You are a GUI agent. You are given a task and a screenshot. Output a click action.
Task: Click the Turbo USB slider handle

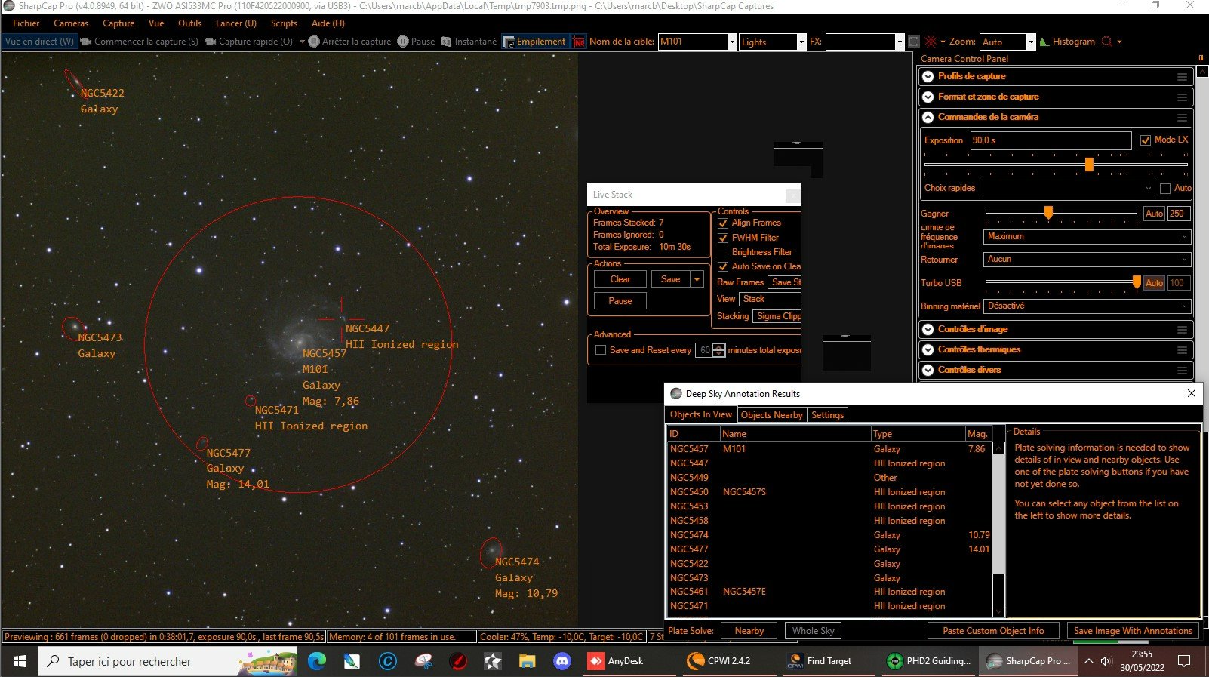(1137, 282)
